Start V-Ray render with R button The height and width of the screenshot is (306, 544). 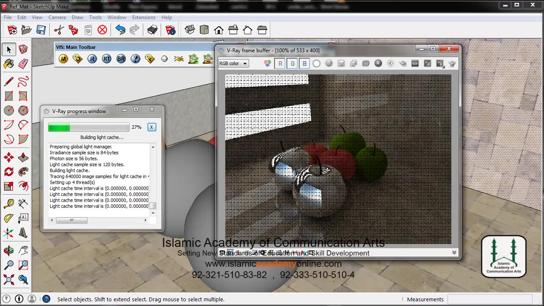tap(92, 59)
